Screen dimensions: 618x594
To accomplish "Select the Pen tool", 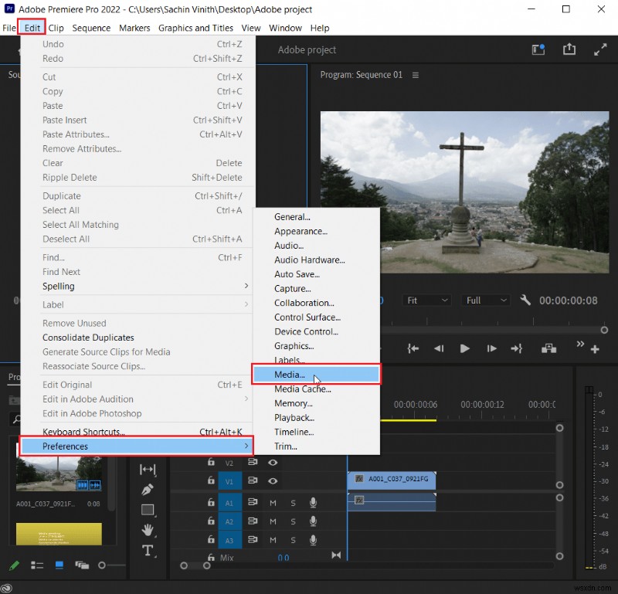I will (148, 490).
